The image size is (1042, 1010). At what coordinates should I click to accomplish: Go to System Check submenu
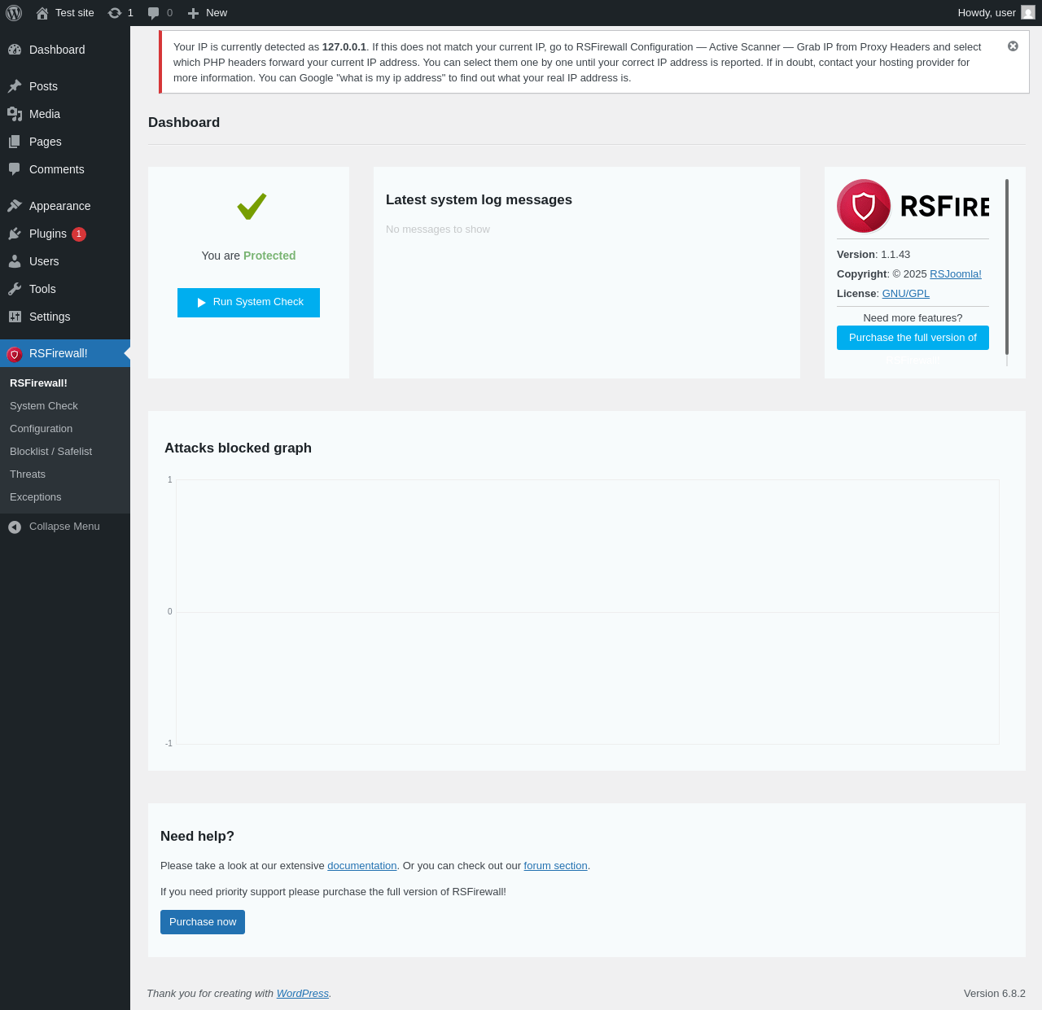[x=65, y=405]
